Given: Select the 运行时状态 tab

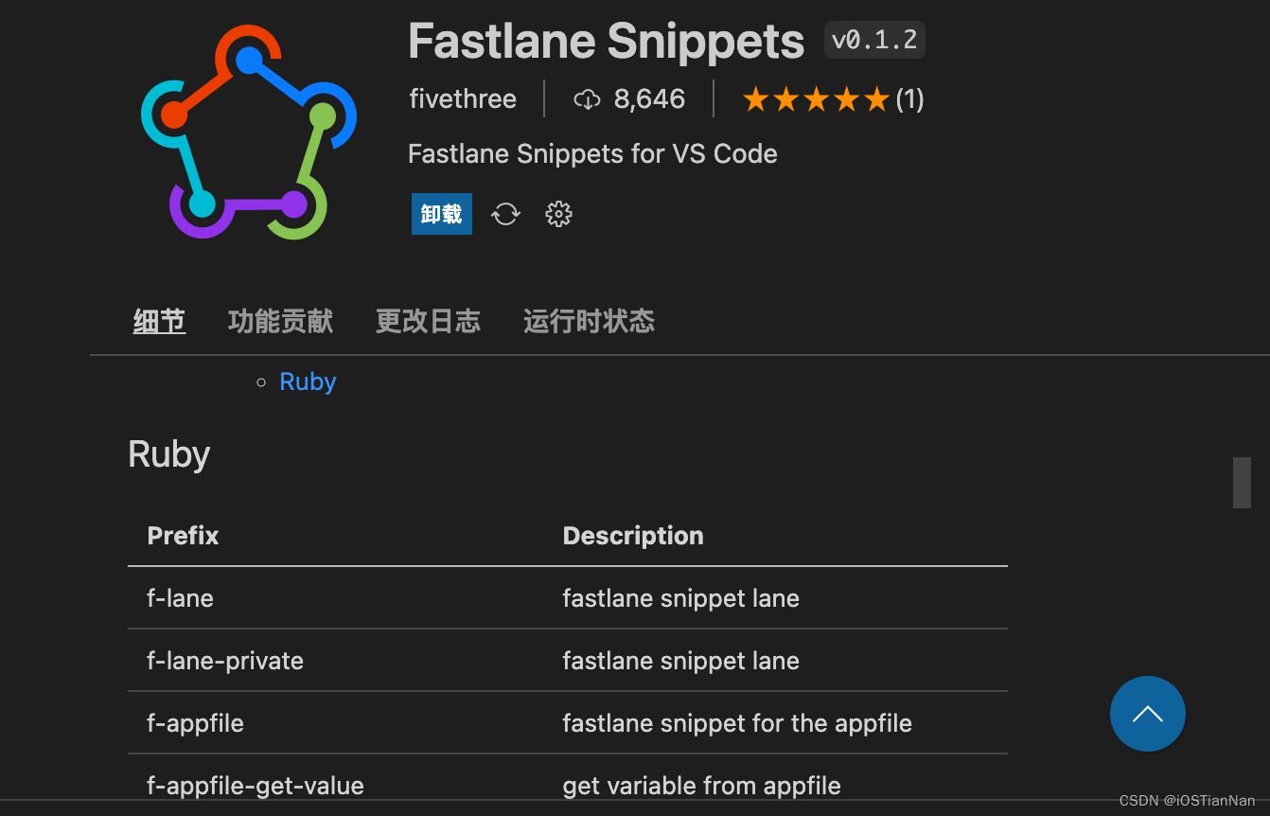Looking at the screenshot, I should click(589, 321).
